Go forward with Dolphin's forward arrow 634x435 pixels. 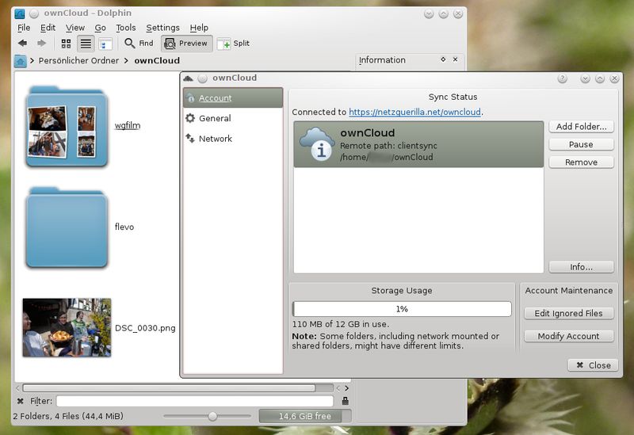click(41, 43)
